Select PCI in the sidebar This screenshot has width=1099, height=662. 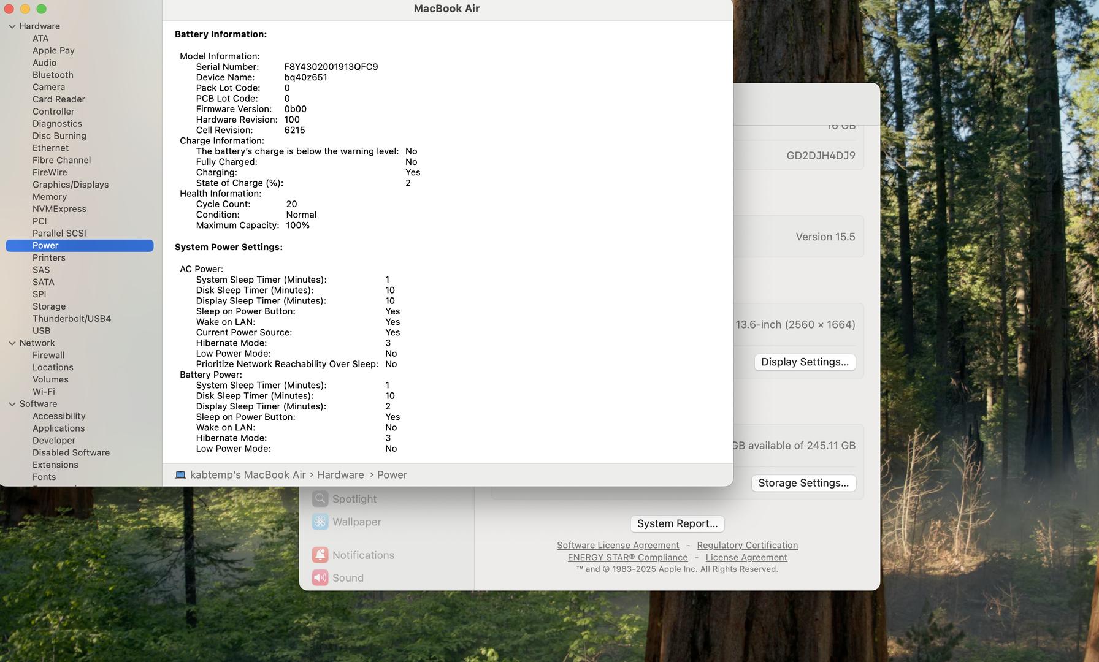[39, 221]
